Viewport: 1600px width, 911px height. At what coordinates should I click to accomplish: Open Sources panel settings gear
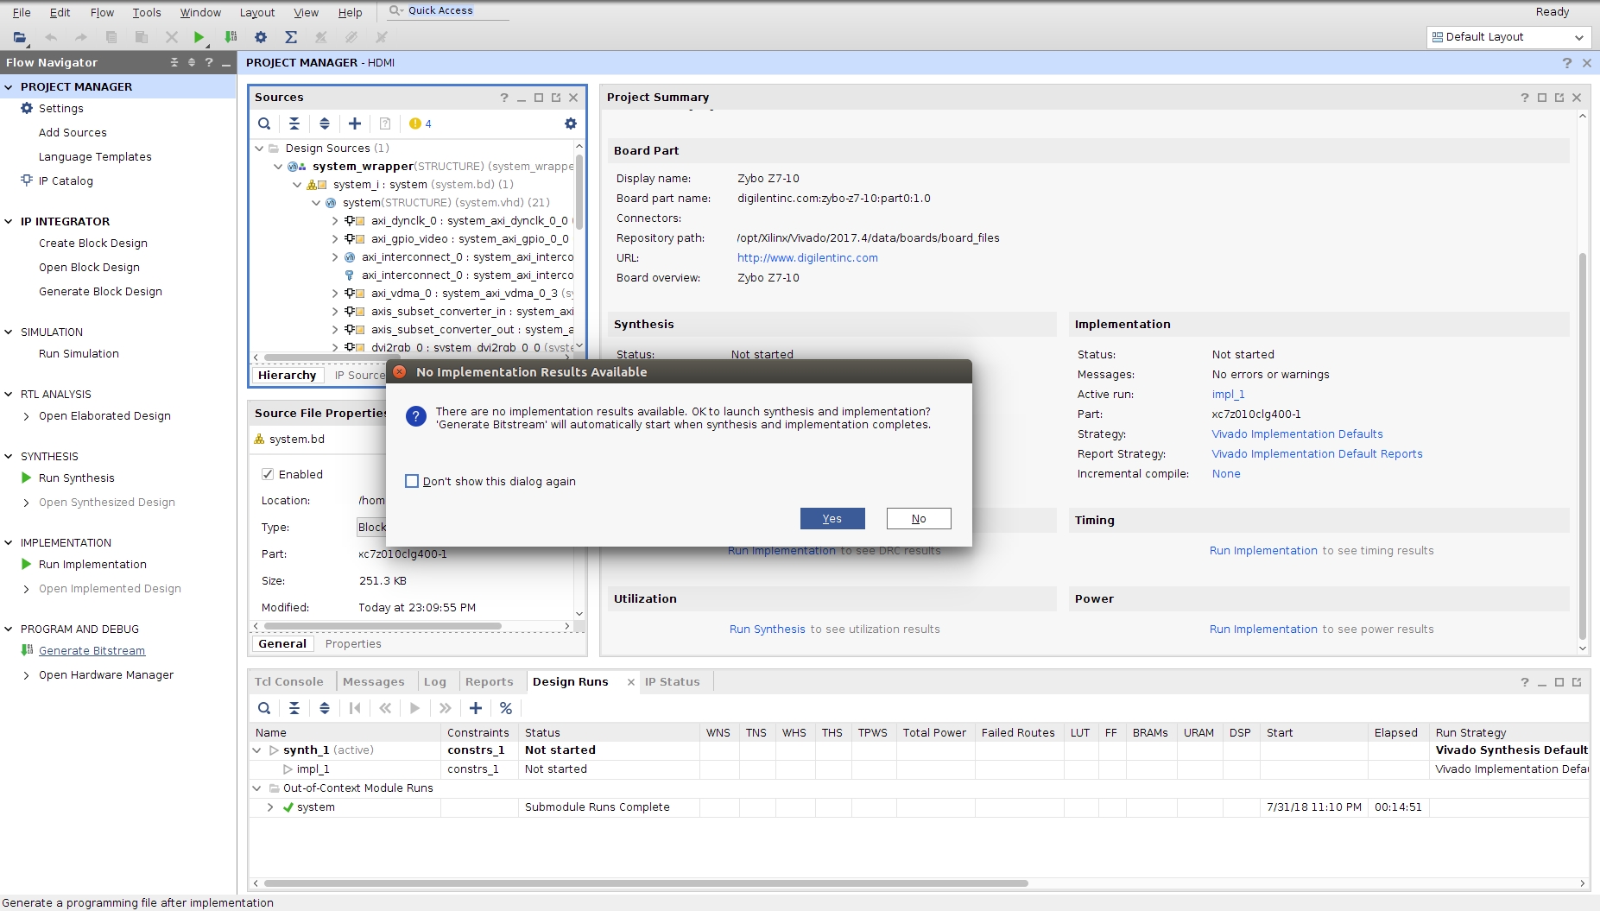pyautogui.click(x=570, y=123)
